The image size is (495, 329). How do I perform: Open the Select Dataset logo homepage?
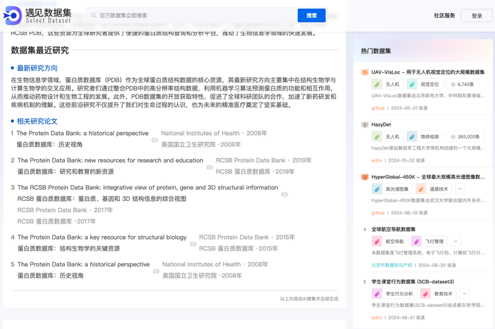[x=37, y=15]
